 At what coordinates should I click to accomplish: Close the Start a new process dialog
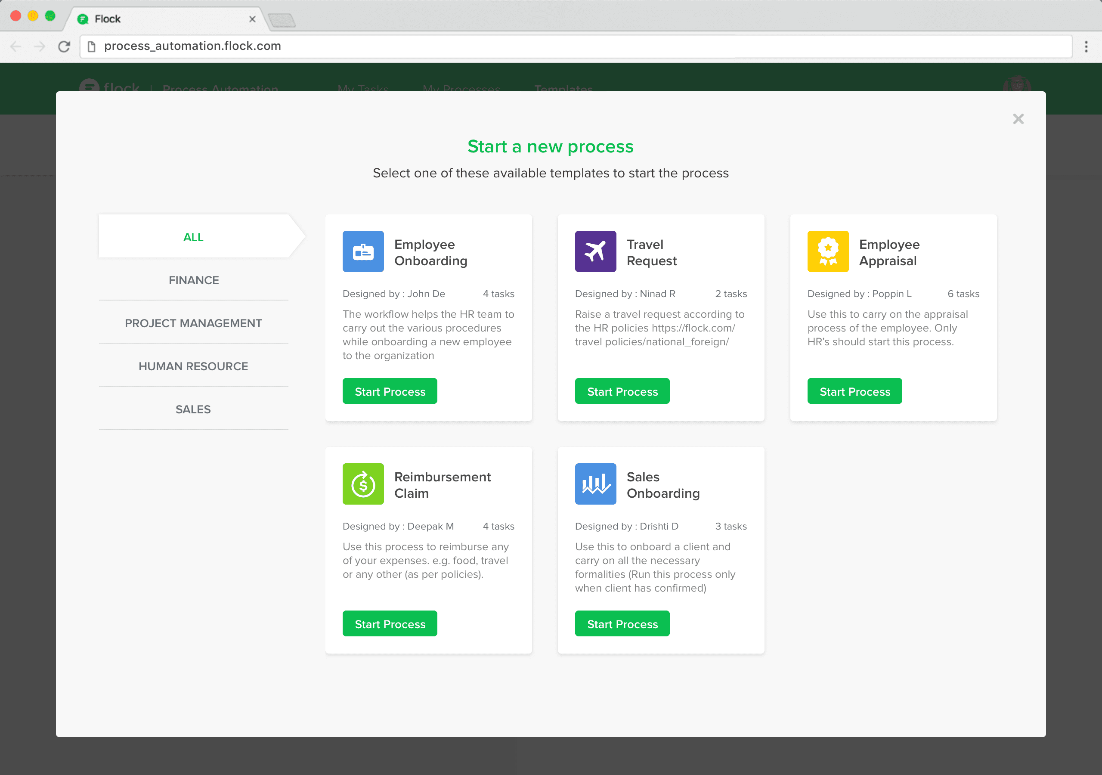(x=1018, y=118)
